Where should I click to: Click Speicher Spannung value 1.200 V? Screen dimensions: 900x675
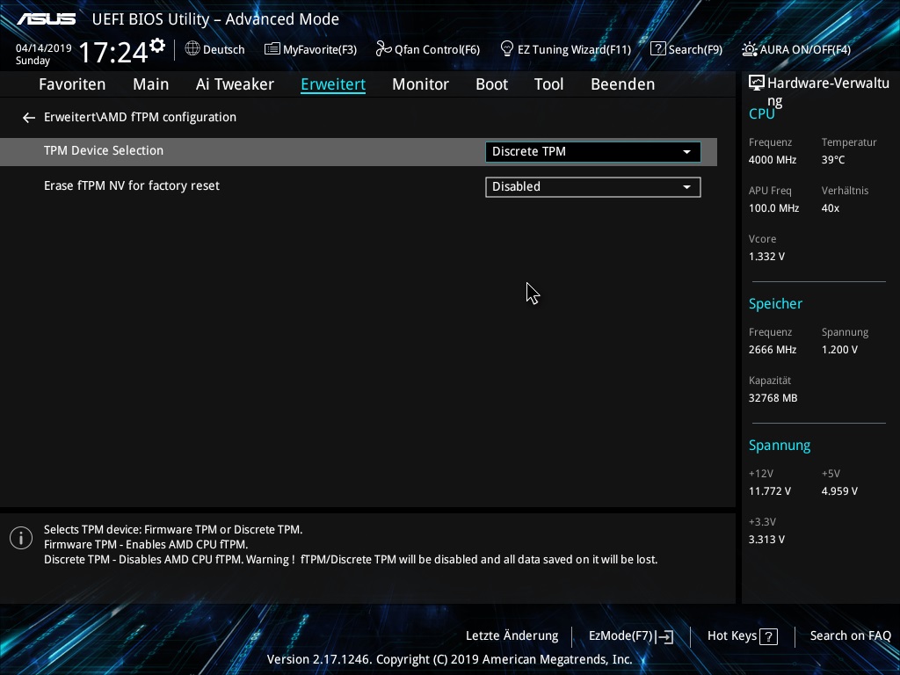point(839,350)
